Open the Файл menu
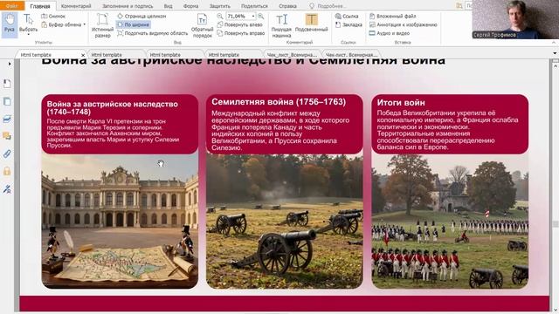 (11, 6)
